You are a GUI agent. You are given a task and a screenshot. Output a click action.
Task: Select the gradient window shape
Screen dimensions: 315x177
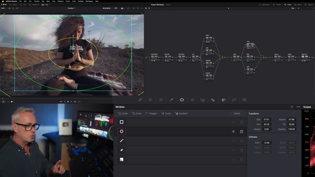(x=122, y=159)
